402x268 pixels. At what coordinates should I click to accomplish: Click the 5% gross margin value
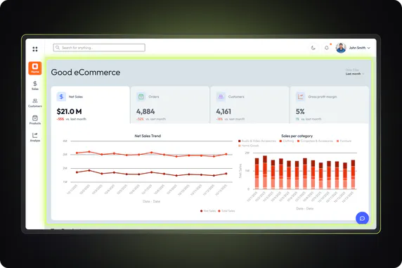(300, 112)
